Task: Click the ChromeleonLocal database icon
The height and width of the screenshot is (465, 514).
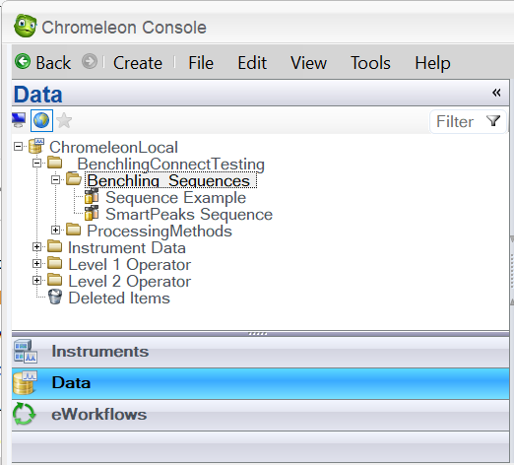Action: click(x=36, y=146)
